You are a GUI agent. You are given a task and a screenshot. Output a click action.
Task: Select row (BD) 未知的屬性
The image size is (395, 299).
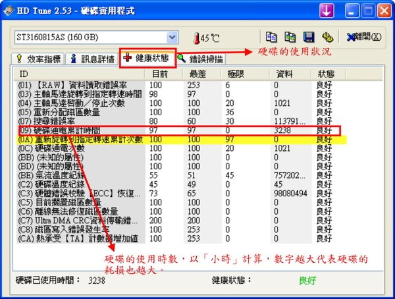click(182, 167)
